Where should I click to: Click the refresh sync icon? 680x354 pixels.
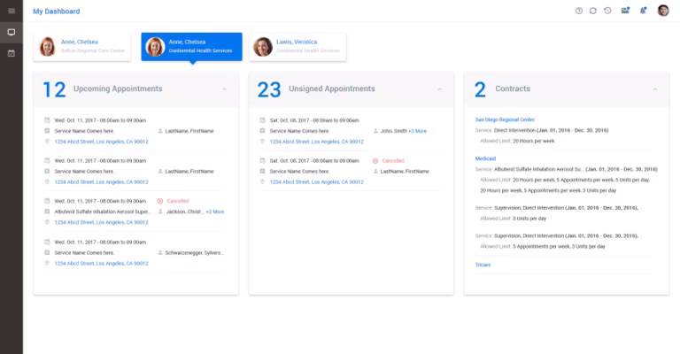(x=593, y=11)
